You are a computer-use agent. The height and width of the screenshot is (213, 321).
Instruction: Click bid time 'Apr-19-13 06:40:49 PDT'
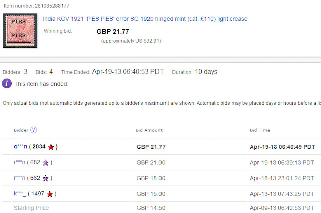pos(282,147)
